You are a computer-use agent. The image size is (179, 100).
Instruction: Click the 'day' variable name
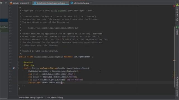35,80
